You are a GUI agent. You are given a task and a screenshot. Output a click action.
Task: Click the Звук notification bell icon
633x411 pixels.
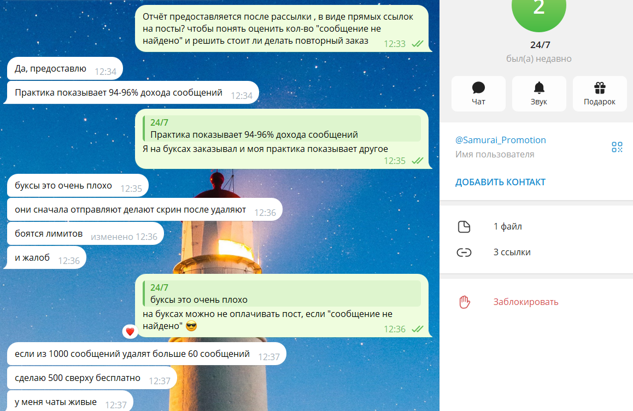(x=539, y=87)
